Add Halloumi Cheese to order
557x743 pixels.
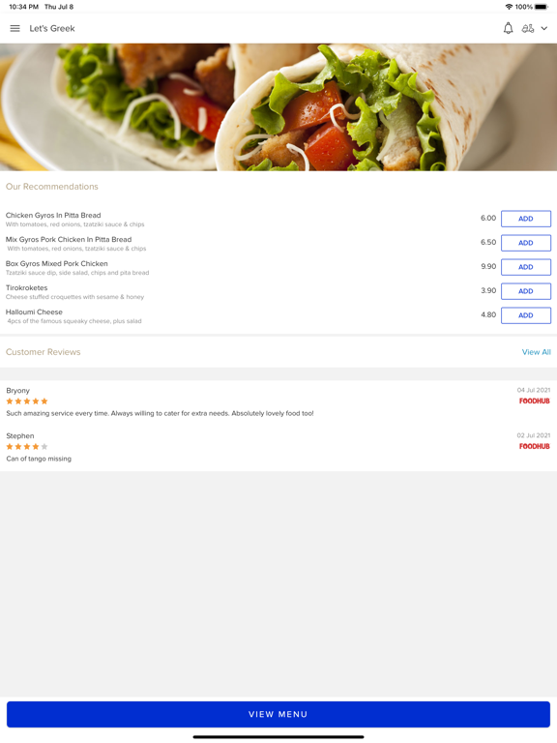pyautogui.click(x=526, y=315)
